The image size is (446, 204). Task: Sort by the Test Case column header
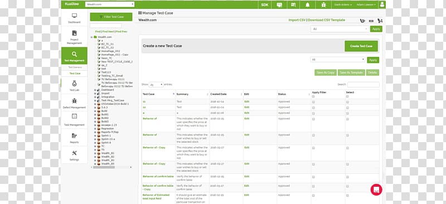(x=159, y=94)
